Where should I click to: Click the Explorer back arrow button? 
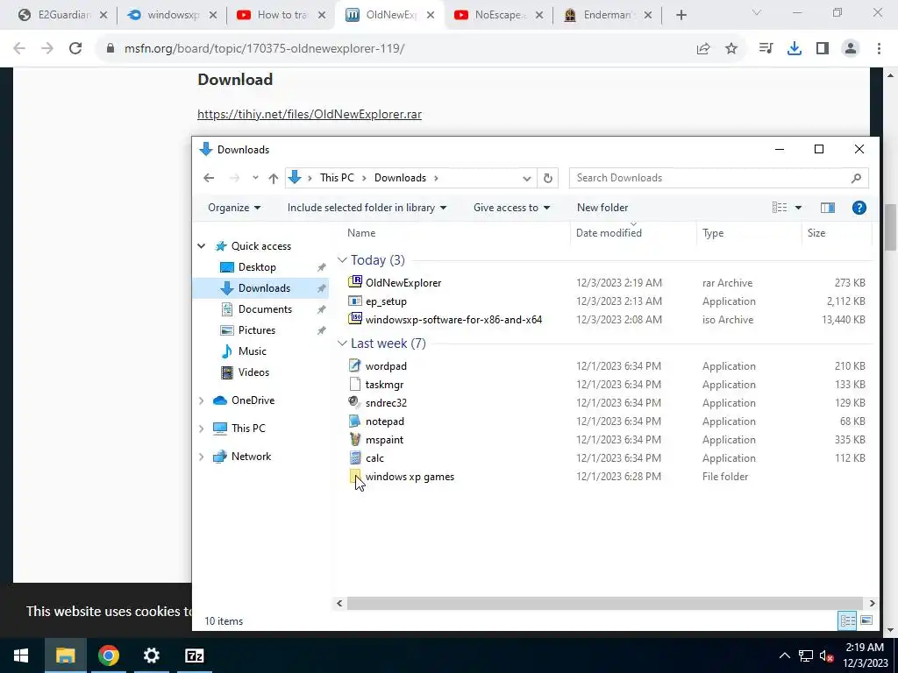[209, 178]
